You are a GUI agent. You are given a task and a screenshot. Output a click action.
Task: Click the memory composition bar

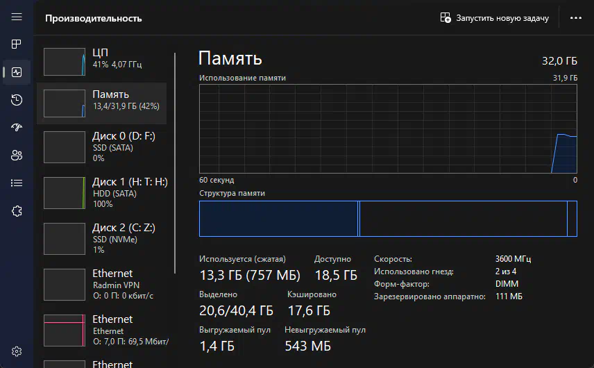pos(388,219)
